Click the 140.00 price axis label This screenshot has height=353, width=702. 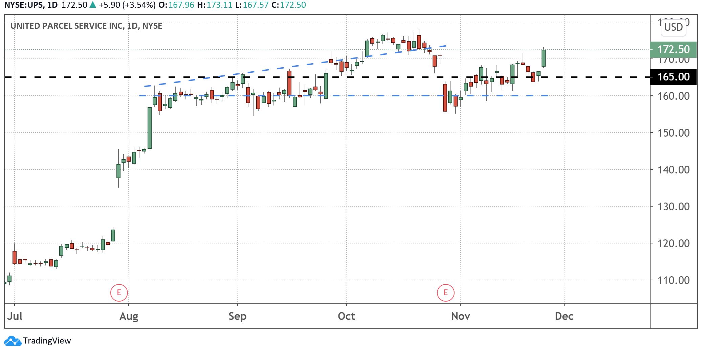(x=673, y=170)
